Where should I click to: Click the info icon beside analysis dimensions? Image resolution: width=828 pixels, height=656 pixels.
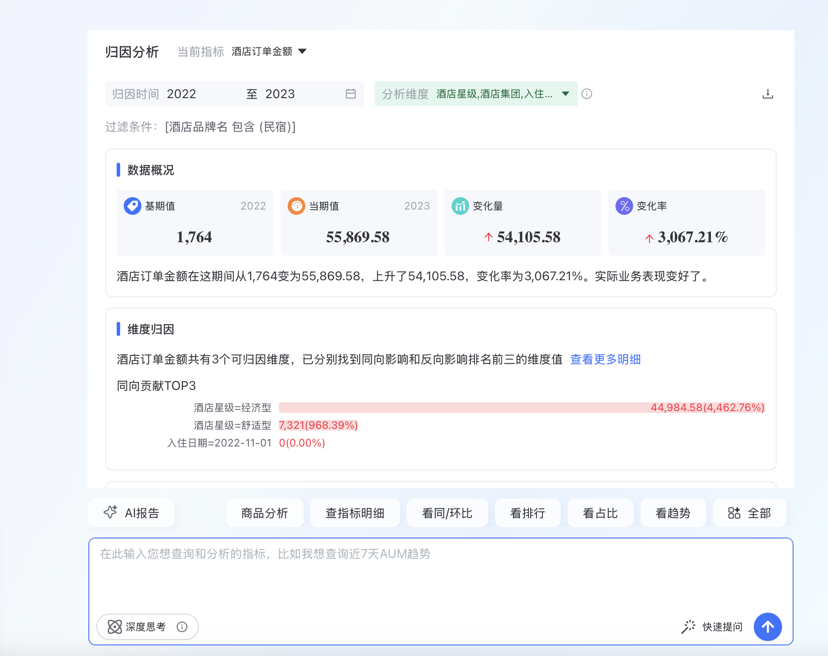point(587,94)
